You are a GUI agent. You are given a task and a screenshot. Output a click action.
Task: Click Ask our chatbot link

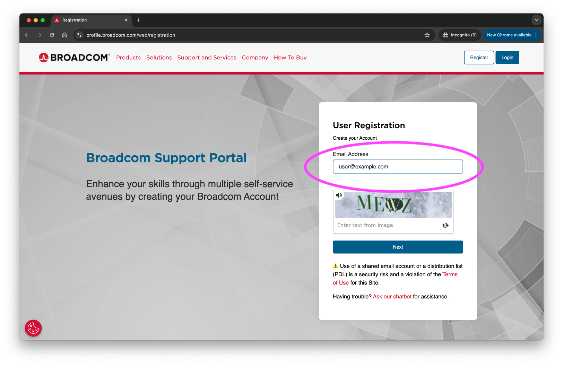click(x=392, y=297)
